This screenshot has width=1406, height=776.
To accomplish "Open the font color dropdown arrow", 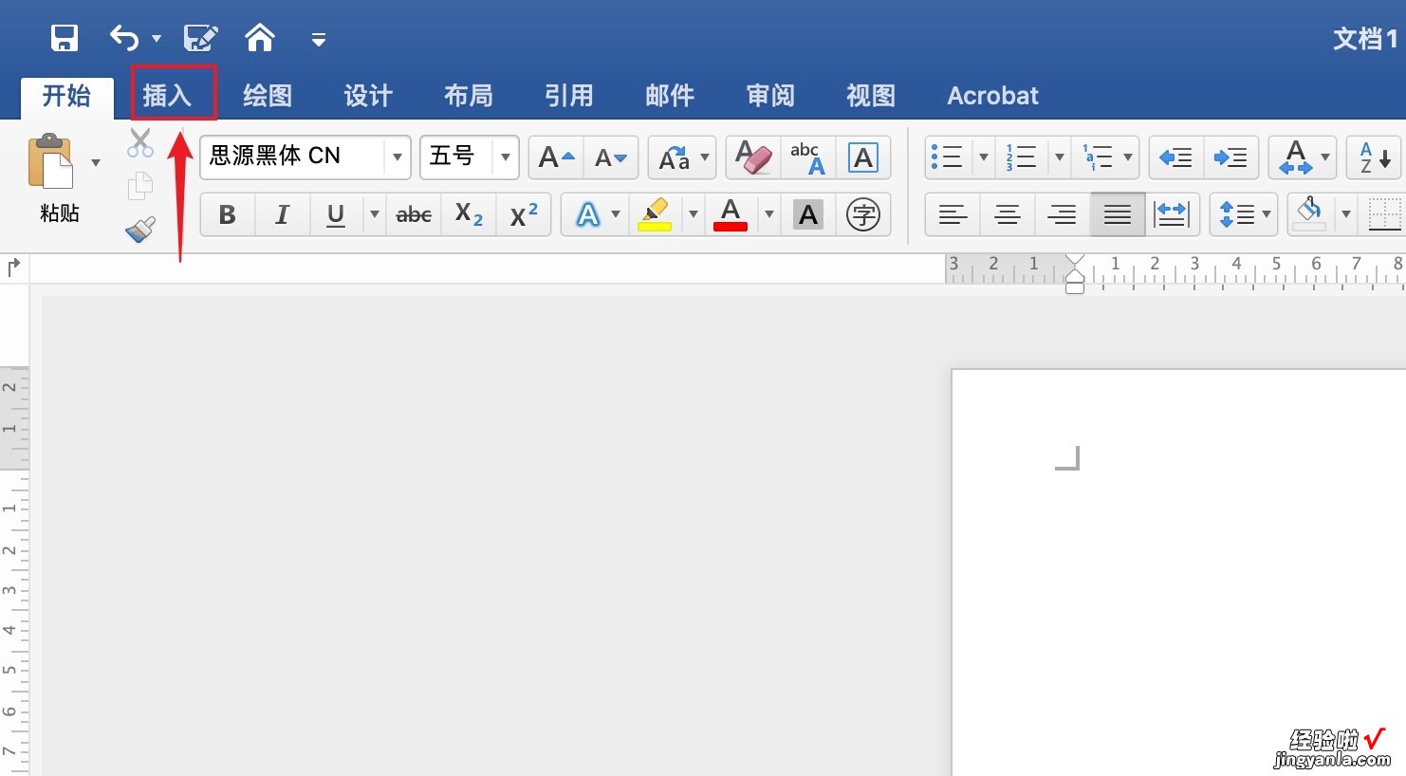I will 769,215.
